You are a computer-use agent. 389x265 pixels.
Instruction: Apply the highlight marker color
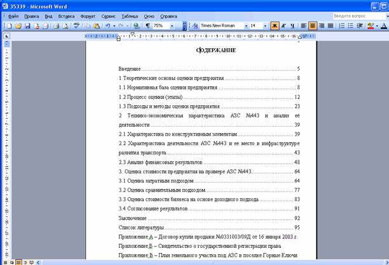pos(371,26)
